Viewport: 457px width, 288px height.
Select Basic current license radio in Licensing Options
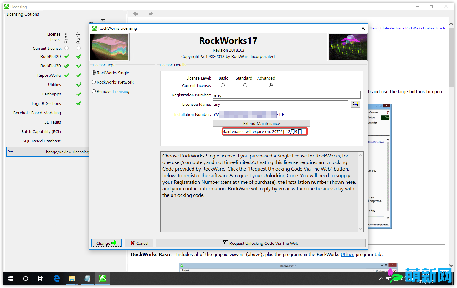pyautogui.click(x=79, y=48)
